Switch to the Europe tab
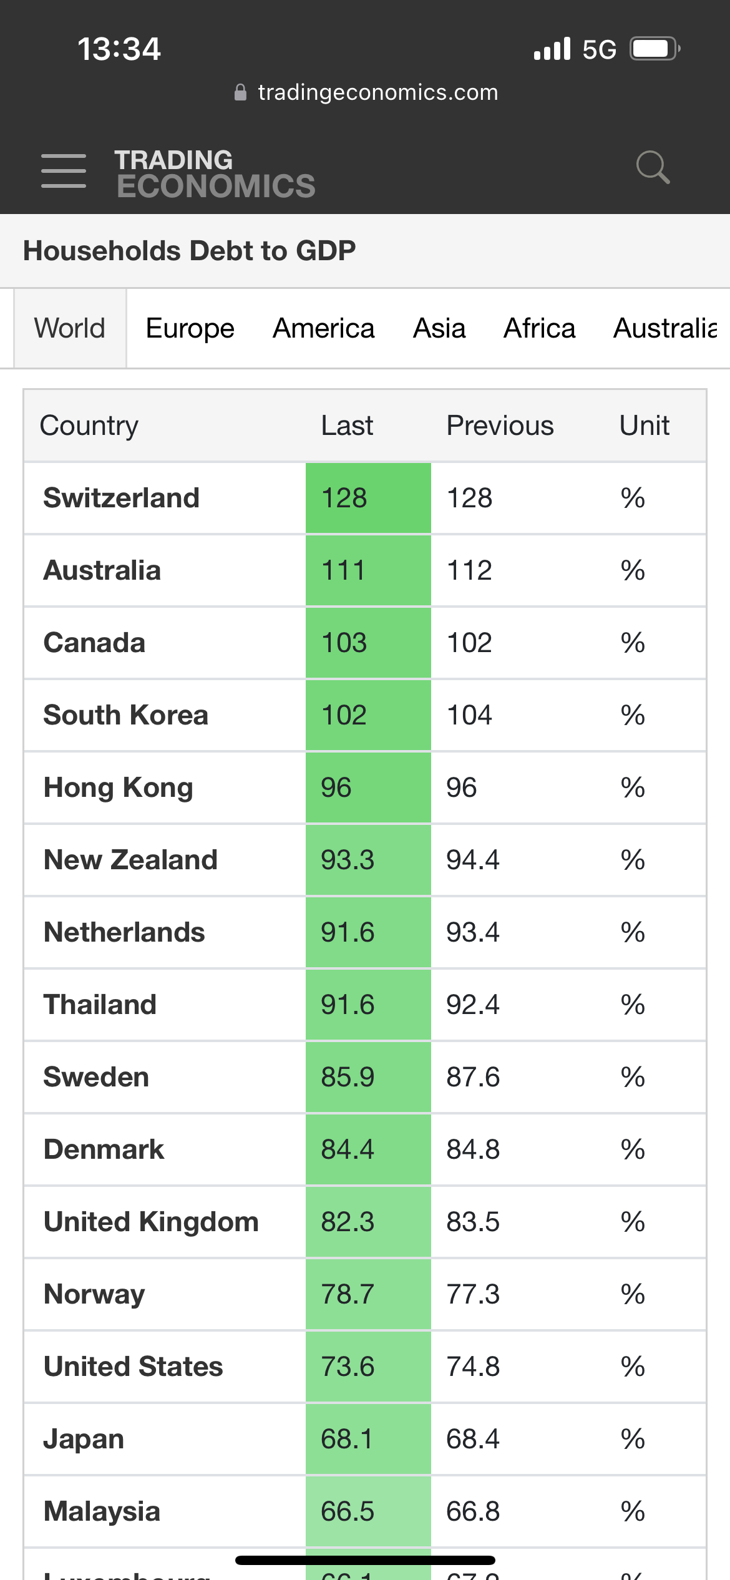Viewport: 730px width, 1580px height. tap(190, 328)
